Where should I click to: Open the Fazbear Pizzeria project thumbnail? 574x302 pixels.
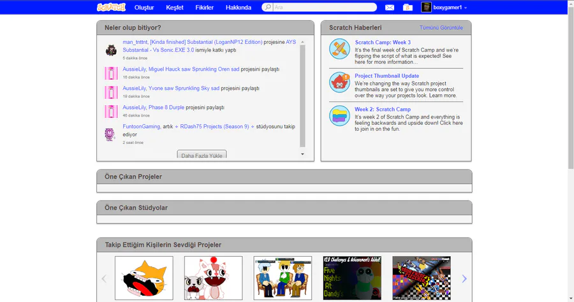click(422, 278)
